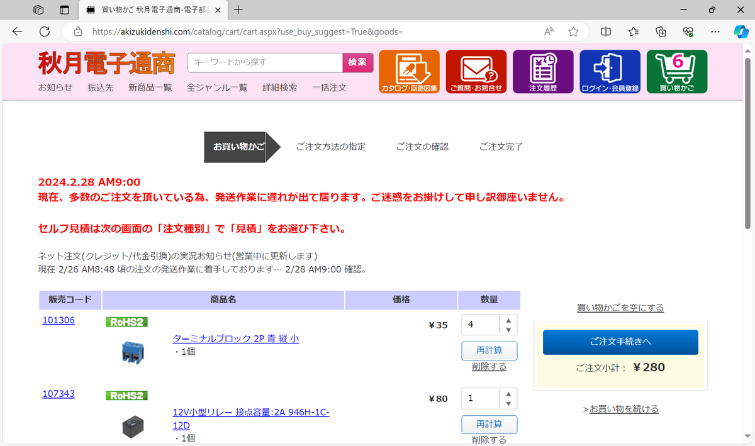755x446 pixels.
Task: Open the order history (注文履歴) icon
Action: pyautogui.click(x=543, y=72)
